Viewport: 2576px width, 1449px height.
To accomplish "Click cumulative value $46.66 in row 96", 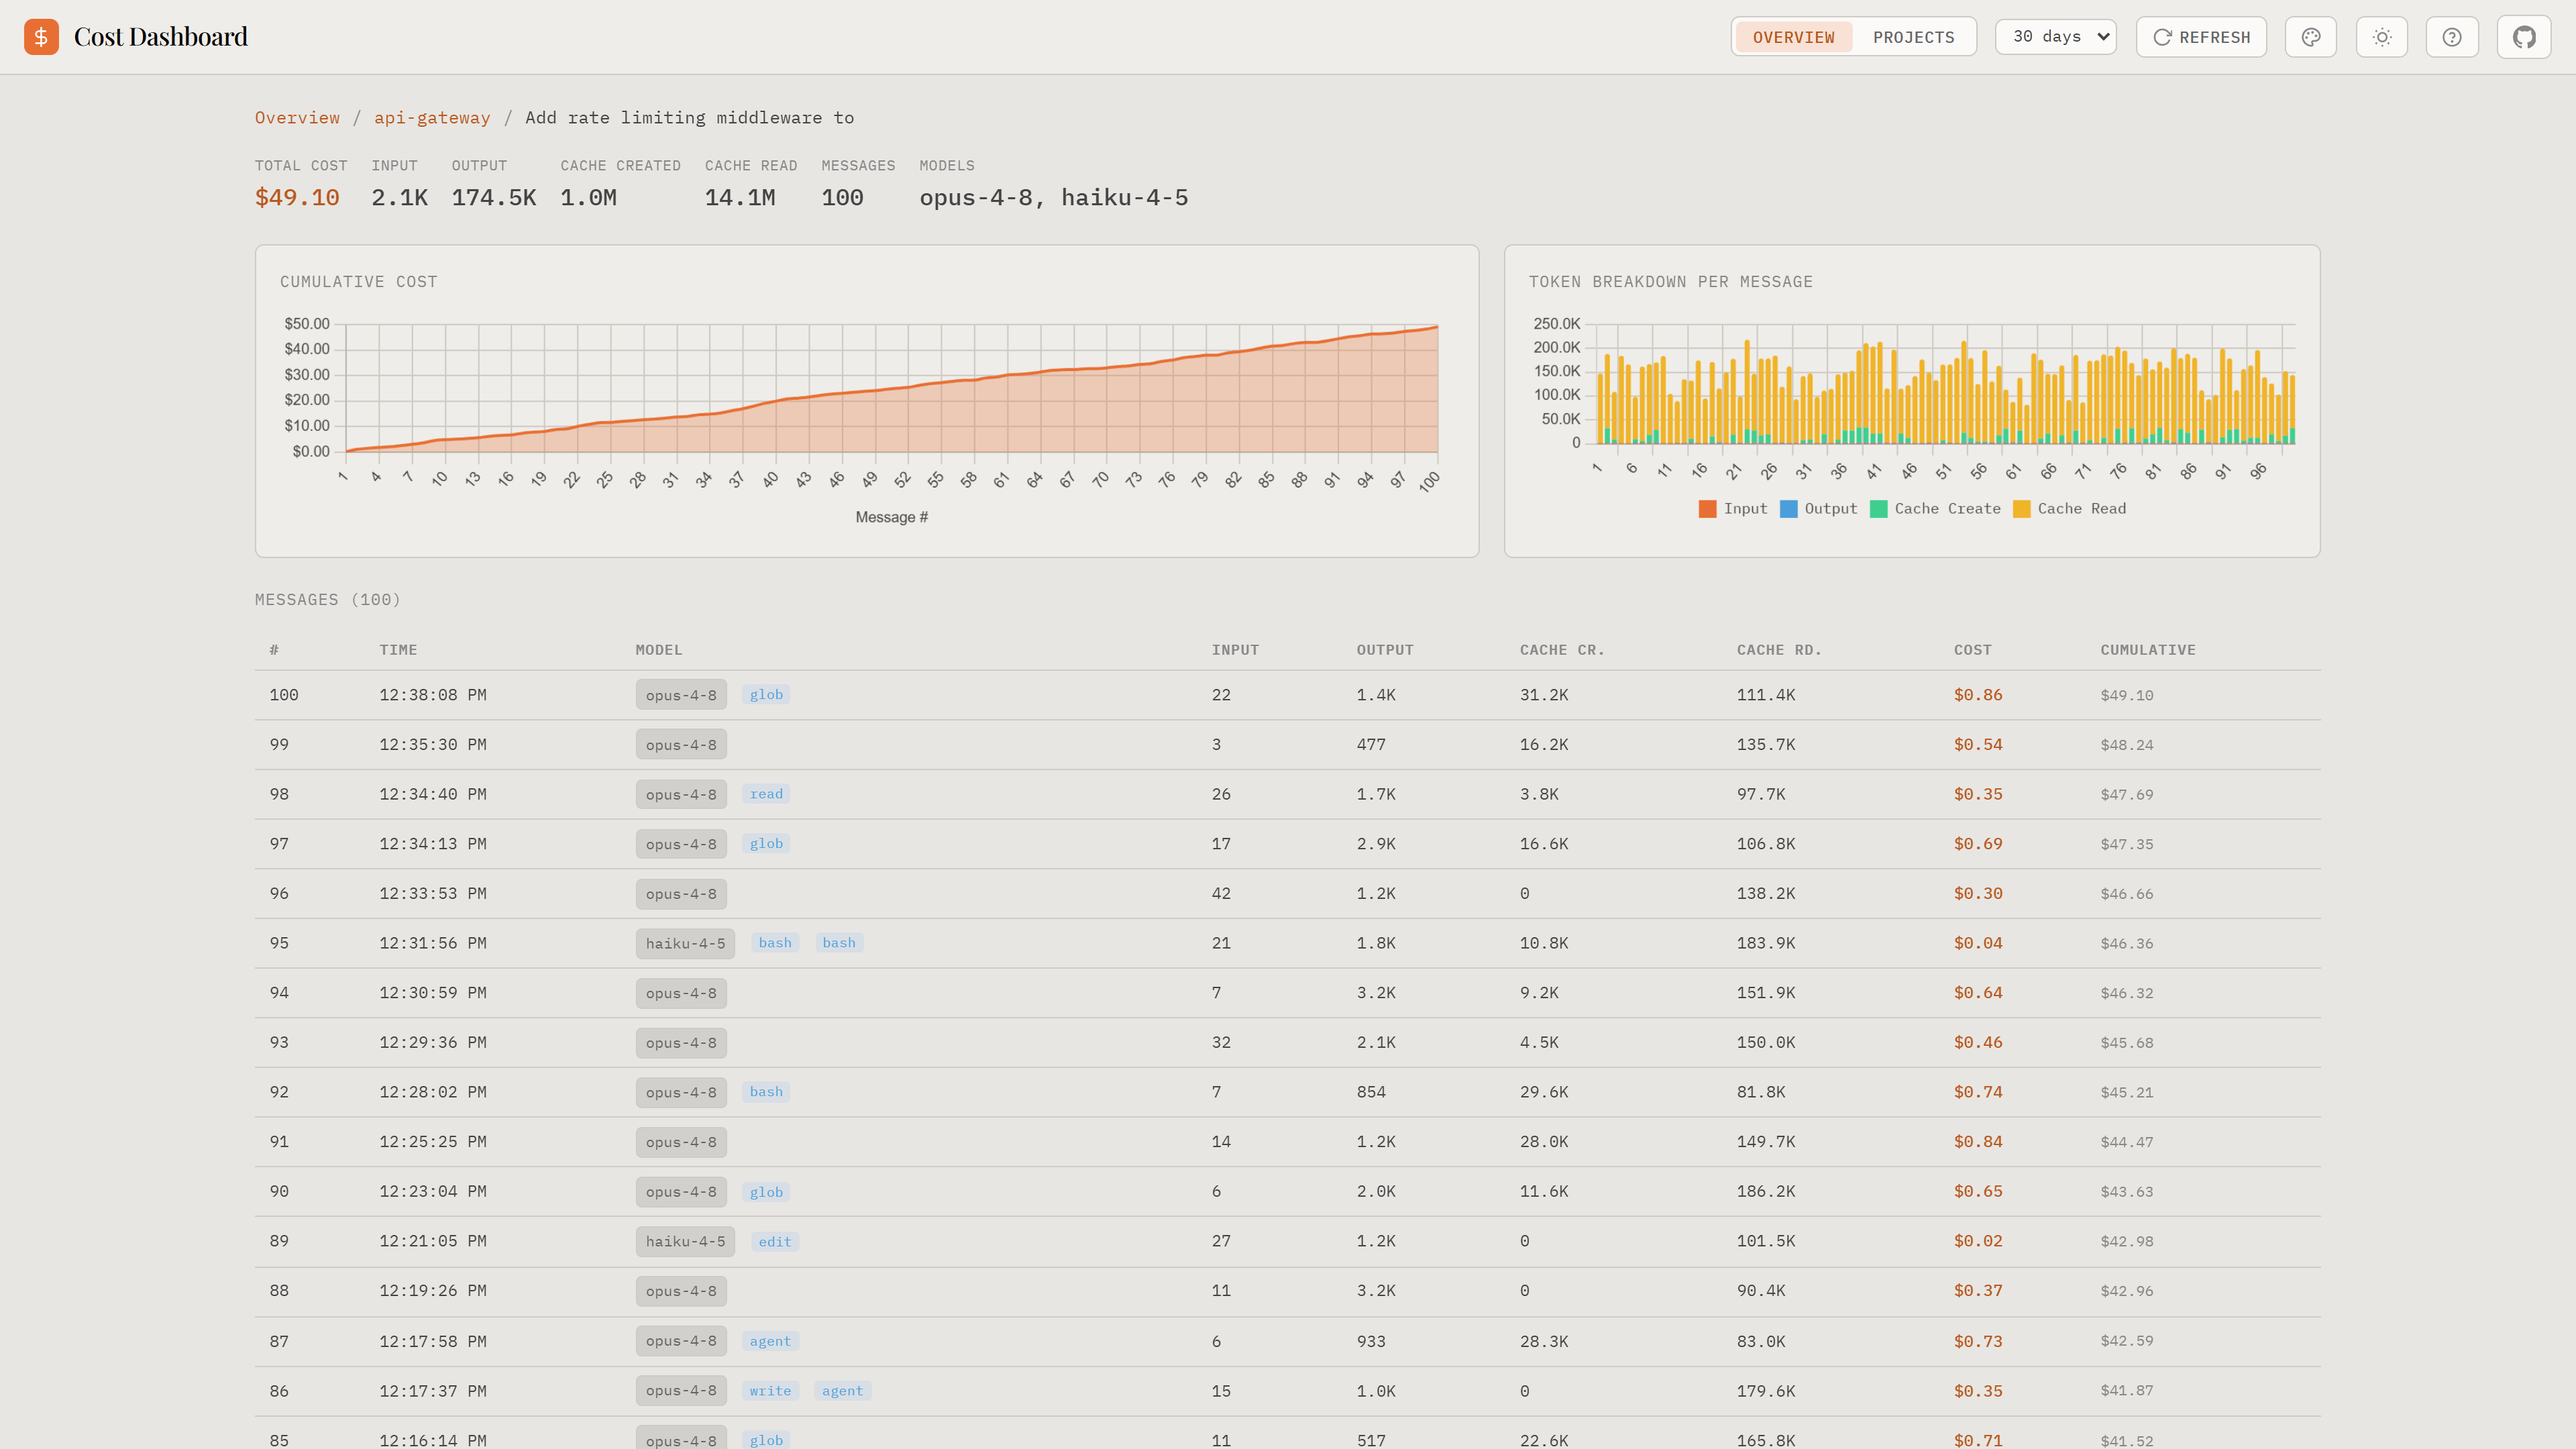I will 2126,894.
